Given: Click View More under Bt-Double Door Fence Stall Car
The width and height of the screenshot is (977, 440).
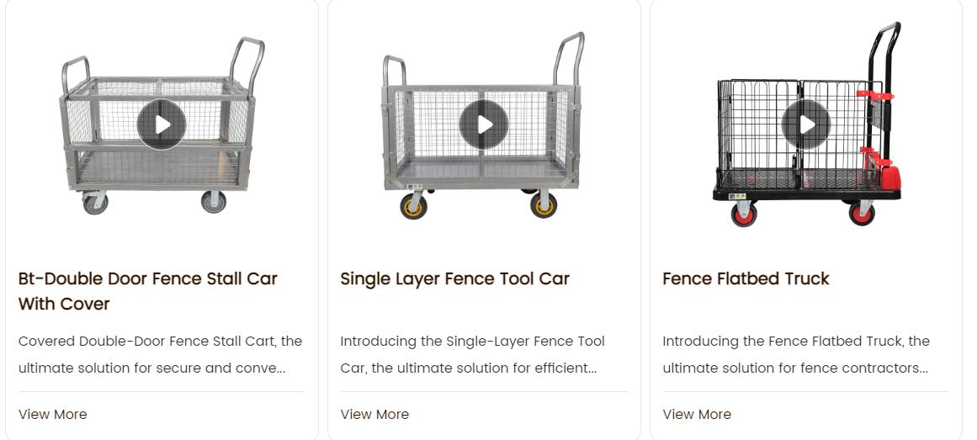Looking at the screenshot, I should pos(52,414).
